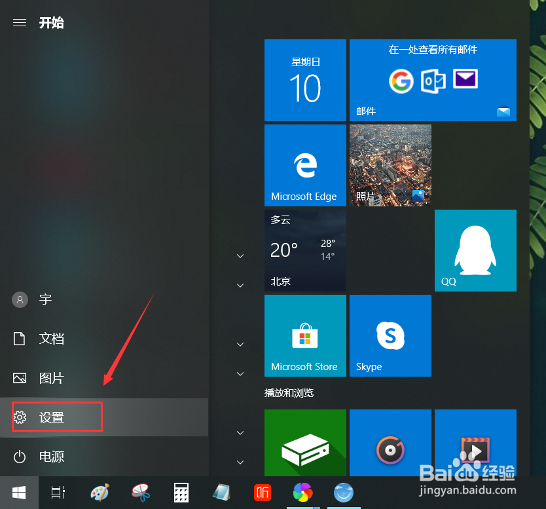Launch the Microsoft Edge tile
This screenshot has height=509, width=546.
click(305, 165)
